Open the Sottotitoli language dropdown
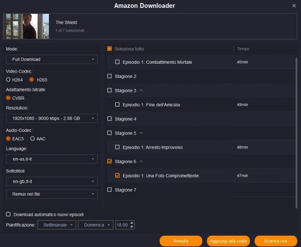This screenshot has height=247, width=301. [x=52, y=181]
